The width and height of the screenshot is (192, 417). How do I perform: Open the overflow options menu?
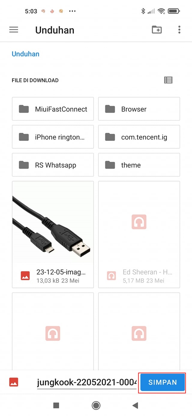coord(179,30)
